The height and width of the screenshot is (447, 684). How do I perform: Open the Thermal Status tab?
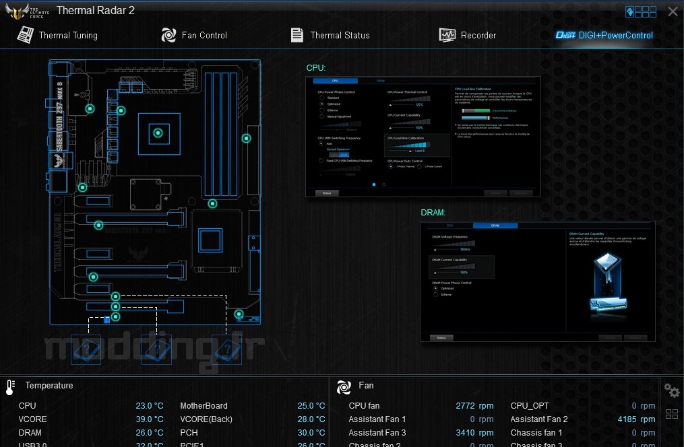330,35
